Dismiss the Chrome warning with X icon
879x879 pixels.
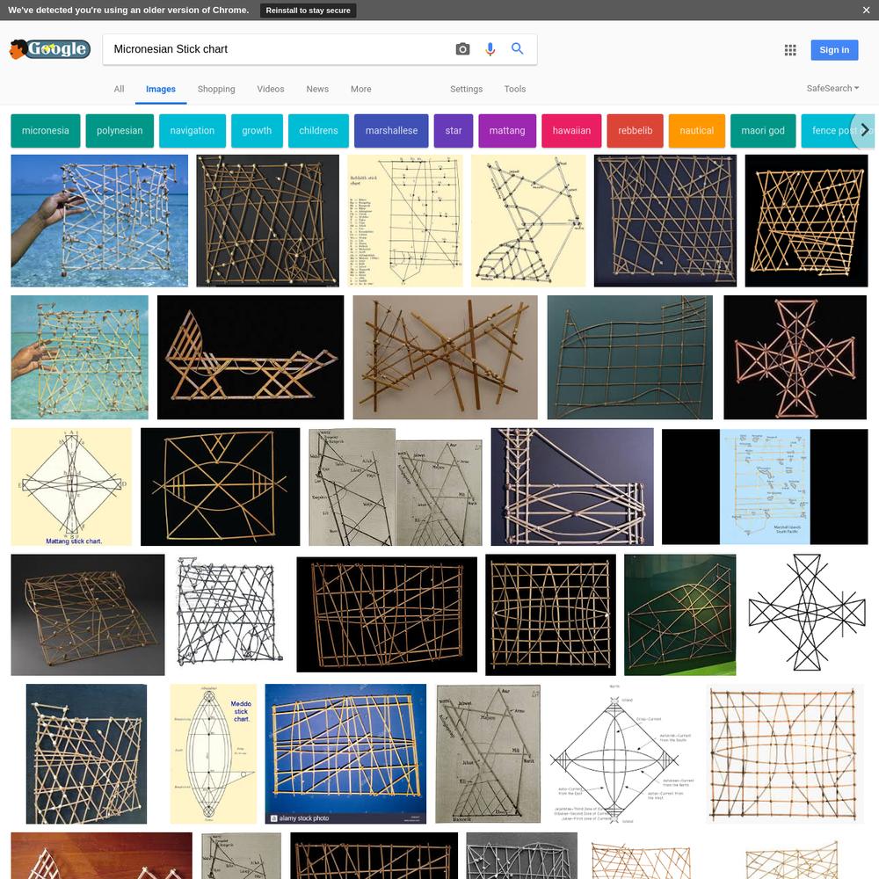(x=866, y=10)
